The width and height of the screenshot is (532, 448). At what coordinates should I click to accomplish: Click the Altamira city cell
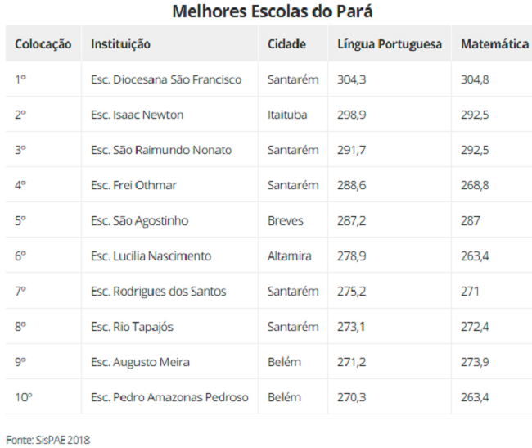[293, 256]
